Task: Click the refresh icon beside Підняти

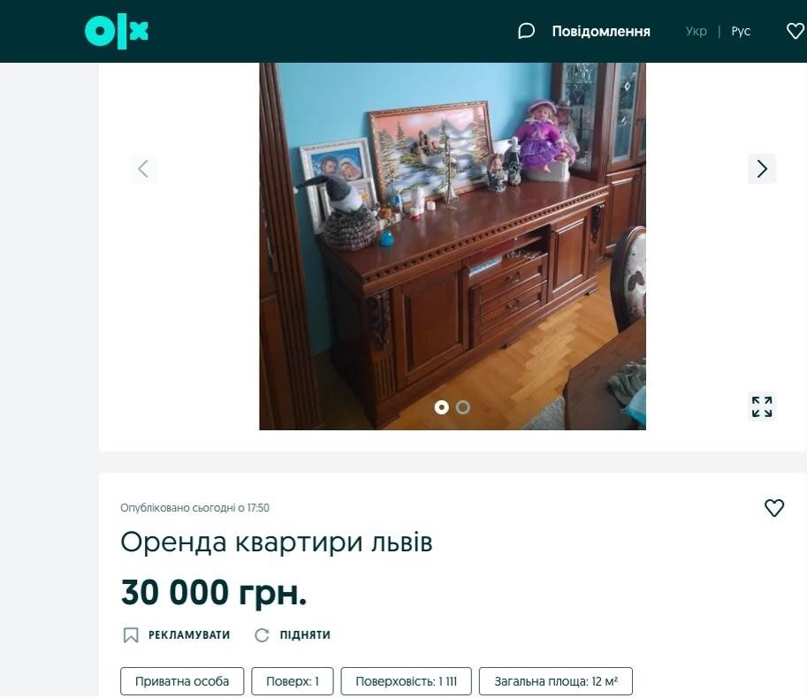Action: 262,634
